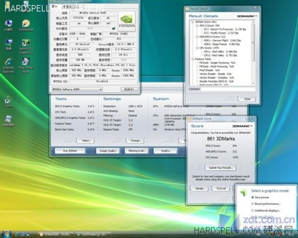The height and width of the screenshot is (238, 298).
Task: Open the folder icon in the top-left desktop corner
Action: point(8,5)
